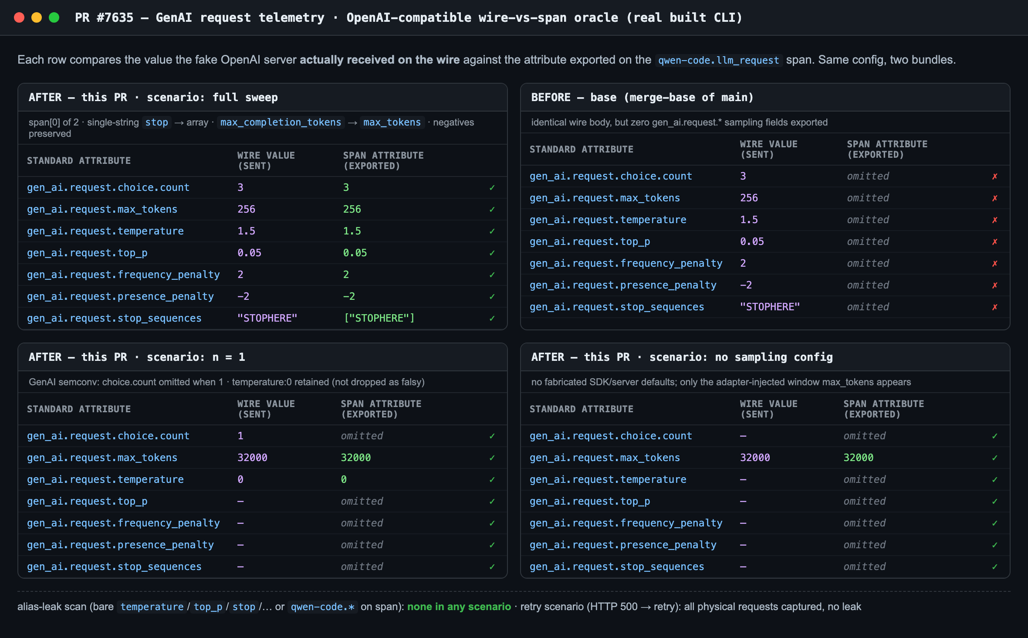Screen dimensions: 1028x638
Task: Click the red cross for presence_penalty in BEFORE panel
Action: [995, 285]
